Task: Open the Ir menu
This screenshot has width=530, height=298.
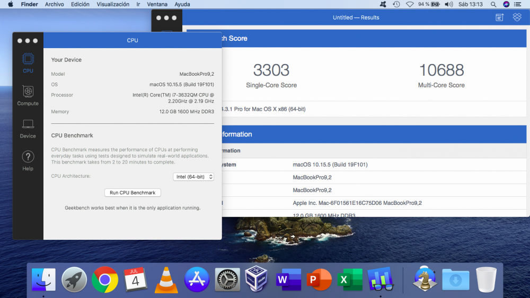Action: pos(138,4)
